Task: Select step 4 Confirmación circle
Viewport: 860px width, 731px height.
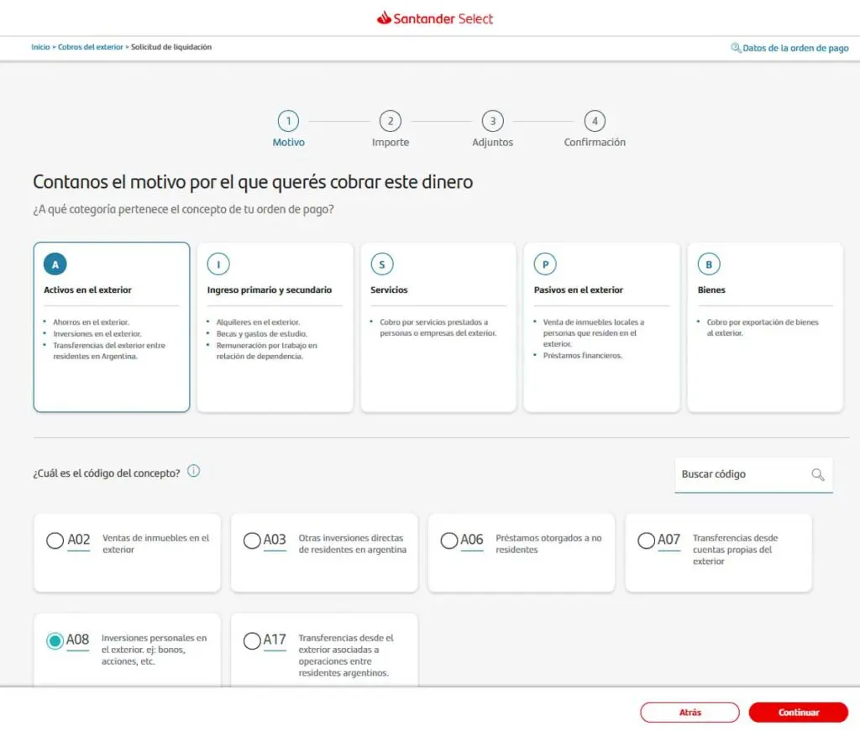Action: pyautogui.click(x=595, y=121)
